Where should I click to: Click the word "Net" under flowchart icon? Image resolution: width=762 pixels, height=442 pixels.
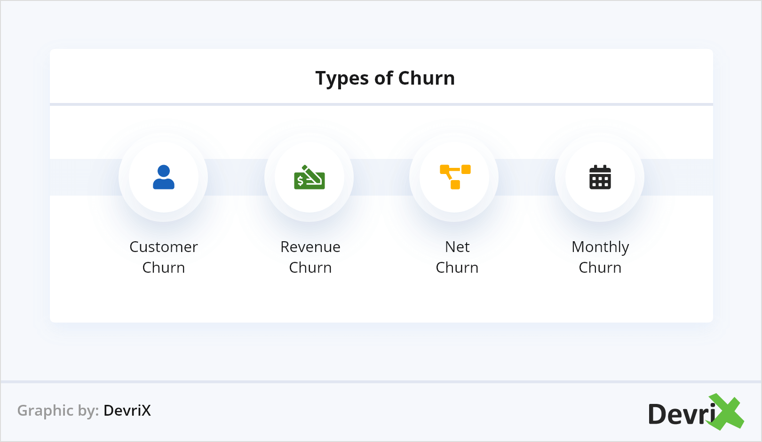[457, 247]
